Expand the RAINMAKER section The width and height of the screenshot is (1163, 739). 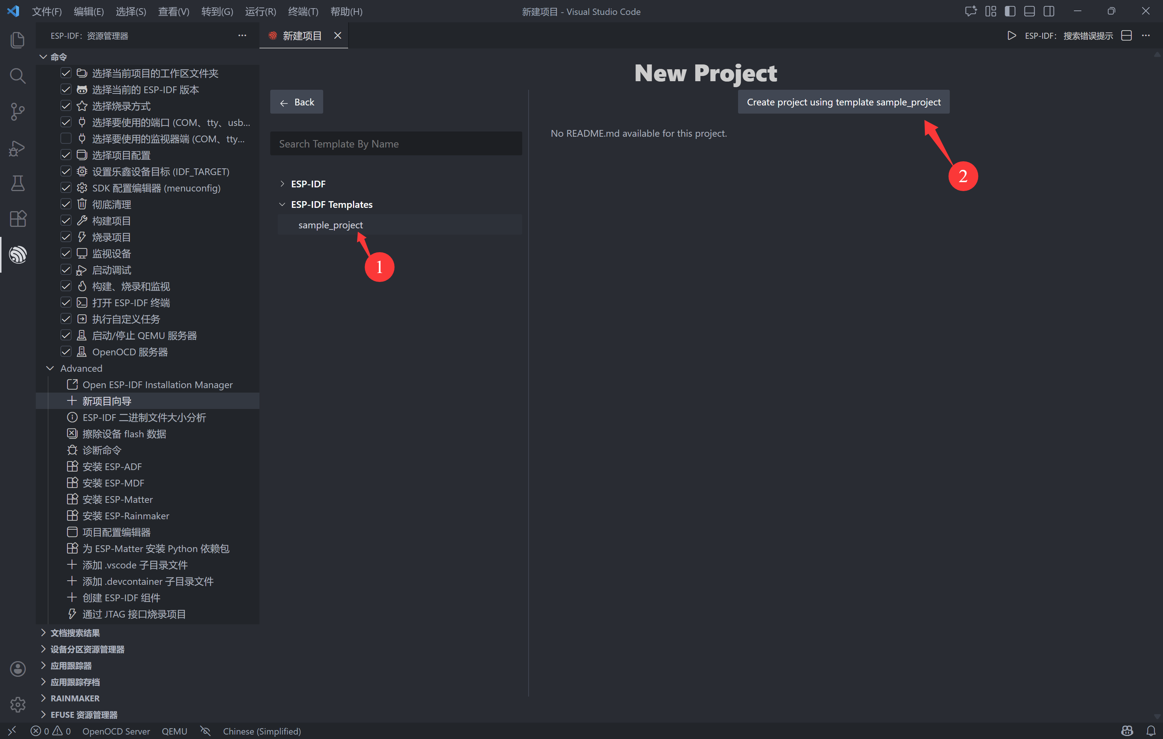[43, 698]
